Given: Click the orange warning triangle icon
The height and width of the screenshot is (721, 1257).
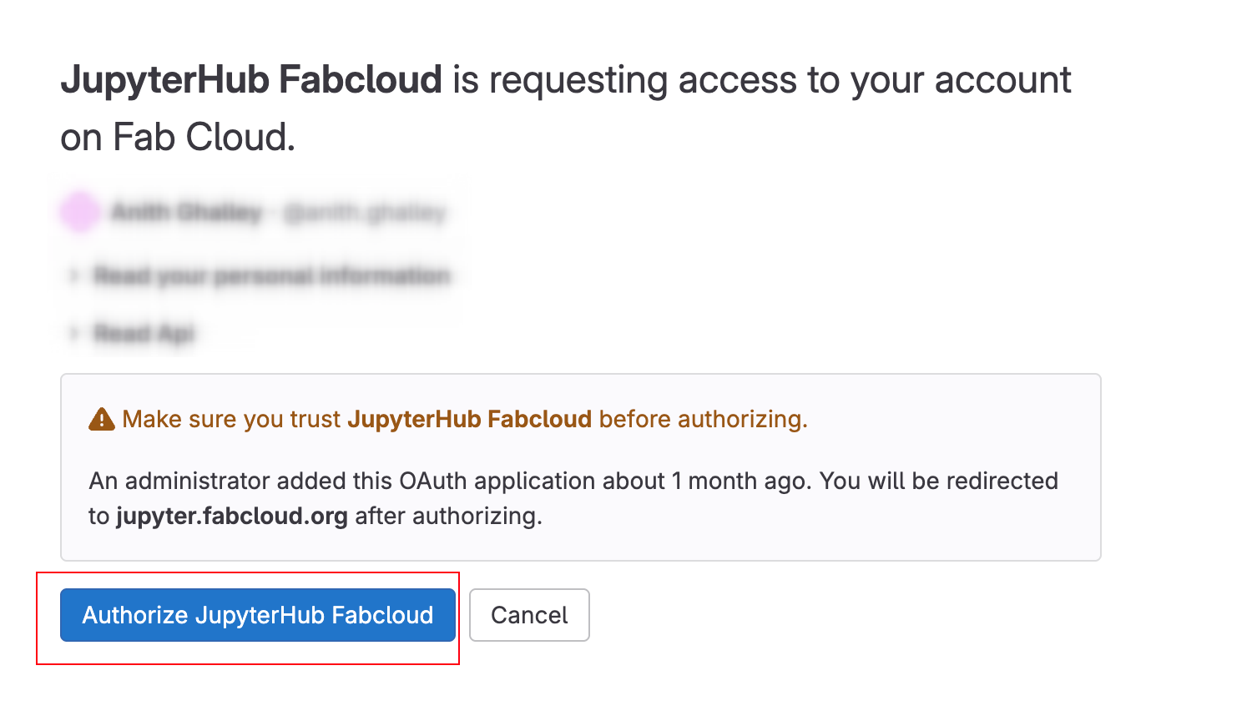Looking at the screenshot, I should pos(102,419).
